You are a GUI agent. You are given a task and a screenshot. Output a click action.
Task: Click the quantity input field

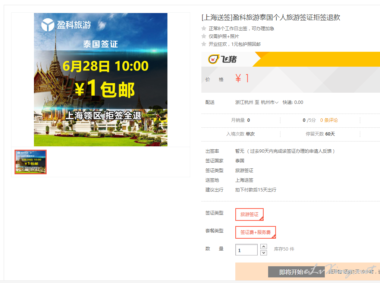(x=246, y=249)
